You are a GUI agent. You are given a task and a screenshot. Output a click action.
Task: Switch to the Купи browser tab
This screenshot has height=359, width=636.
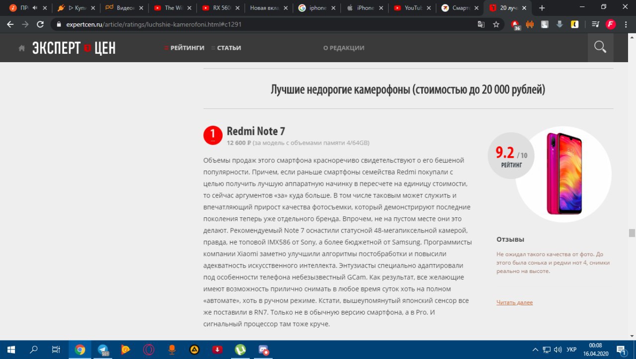(x=75, y=8)
